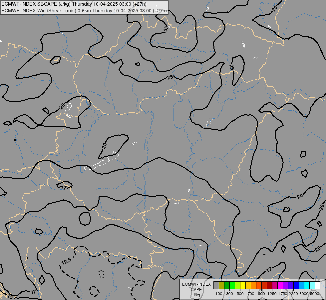Click the 35 contour label
The width and height of the screenshot is (326, 300).
[x=166, y=29]
